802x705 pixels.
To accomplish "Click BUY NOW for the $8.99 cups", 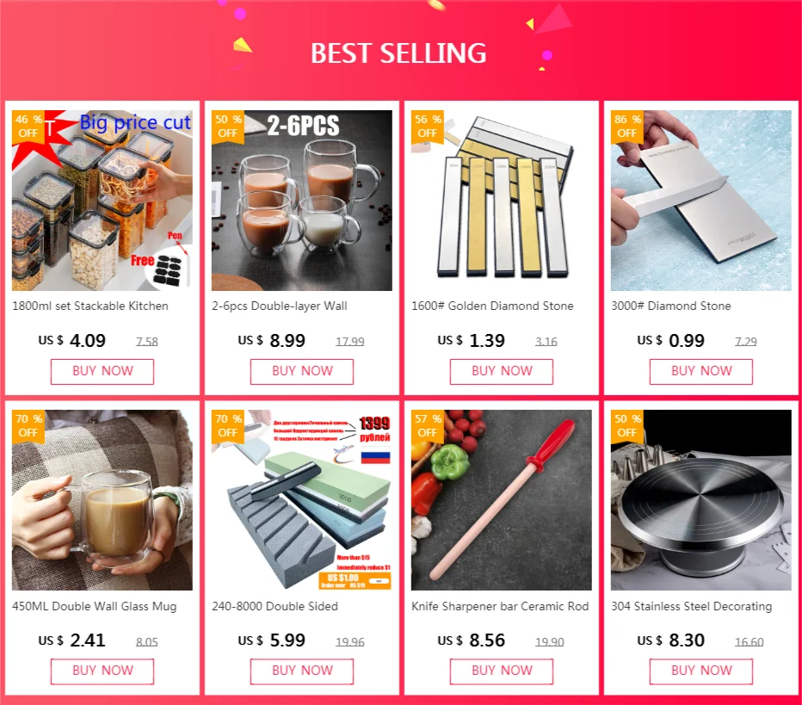I will coord(302,371).
